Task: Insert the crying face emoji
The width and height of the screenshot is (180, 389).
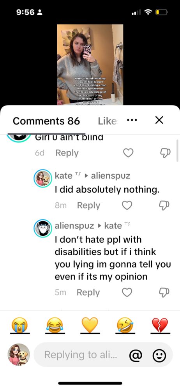Action: pos(20,325)
